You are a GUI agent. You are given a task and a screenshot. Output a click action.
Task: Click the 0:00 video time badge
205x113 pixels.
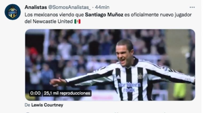35,93
